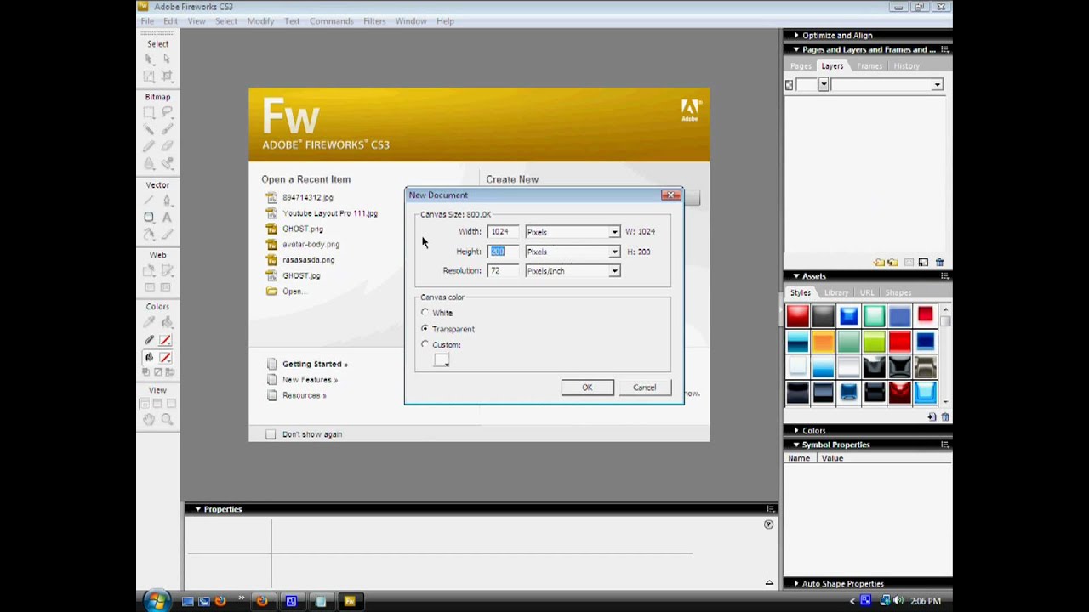Screen dimensions: 1089x612
Task: Click the custom canvas color swatch
Action: click(x=441, y=360)
